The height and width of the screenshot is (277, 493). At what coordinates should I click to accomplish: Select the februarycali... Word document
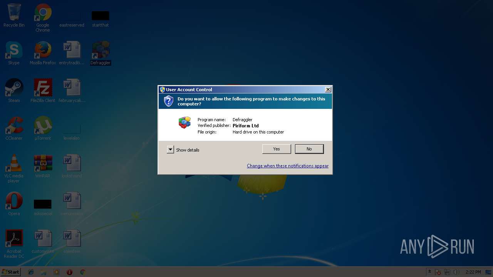tap(72, 91)
